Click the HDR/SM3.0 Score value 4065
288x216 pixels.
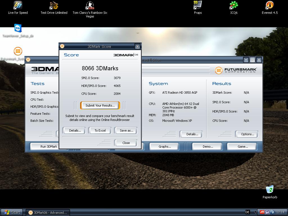pyautogui.click(x=117, y=86)
